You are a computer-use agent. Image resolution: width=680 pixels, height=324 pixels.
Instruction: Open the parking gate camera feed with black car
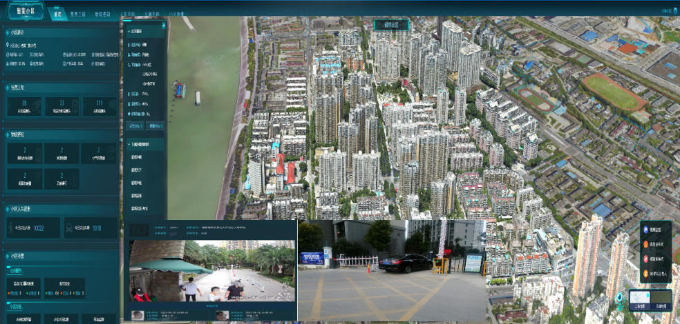[x=391, y=270]
